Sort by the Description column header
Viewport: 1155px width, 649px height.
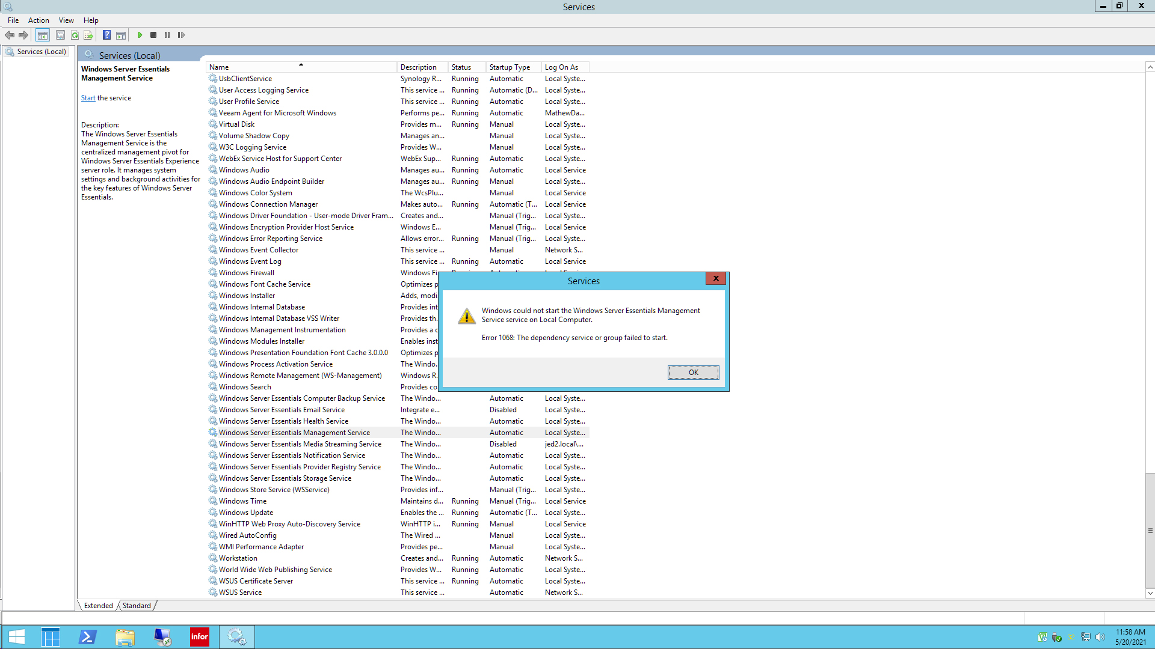422,67
